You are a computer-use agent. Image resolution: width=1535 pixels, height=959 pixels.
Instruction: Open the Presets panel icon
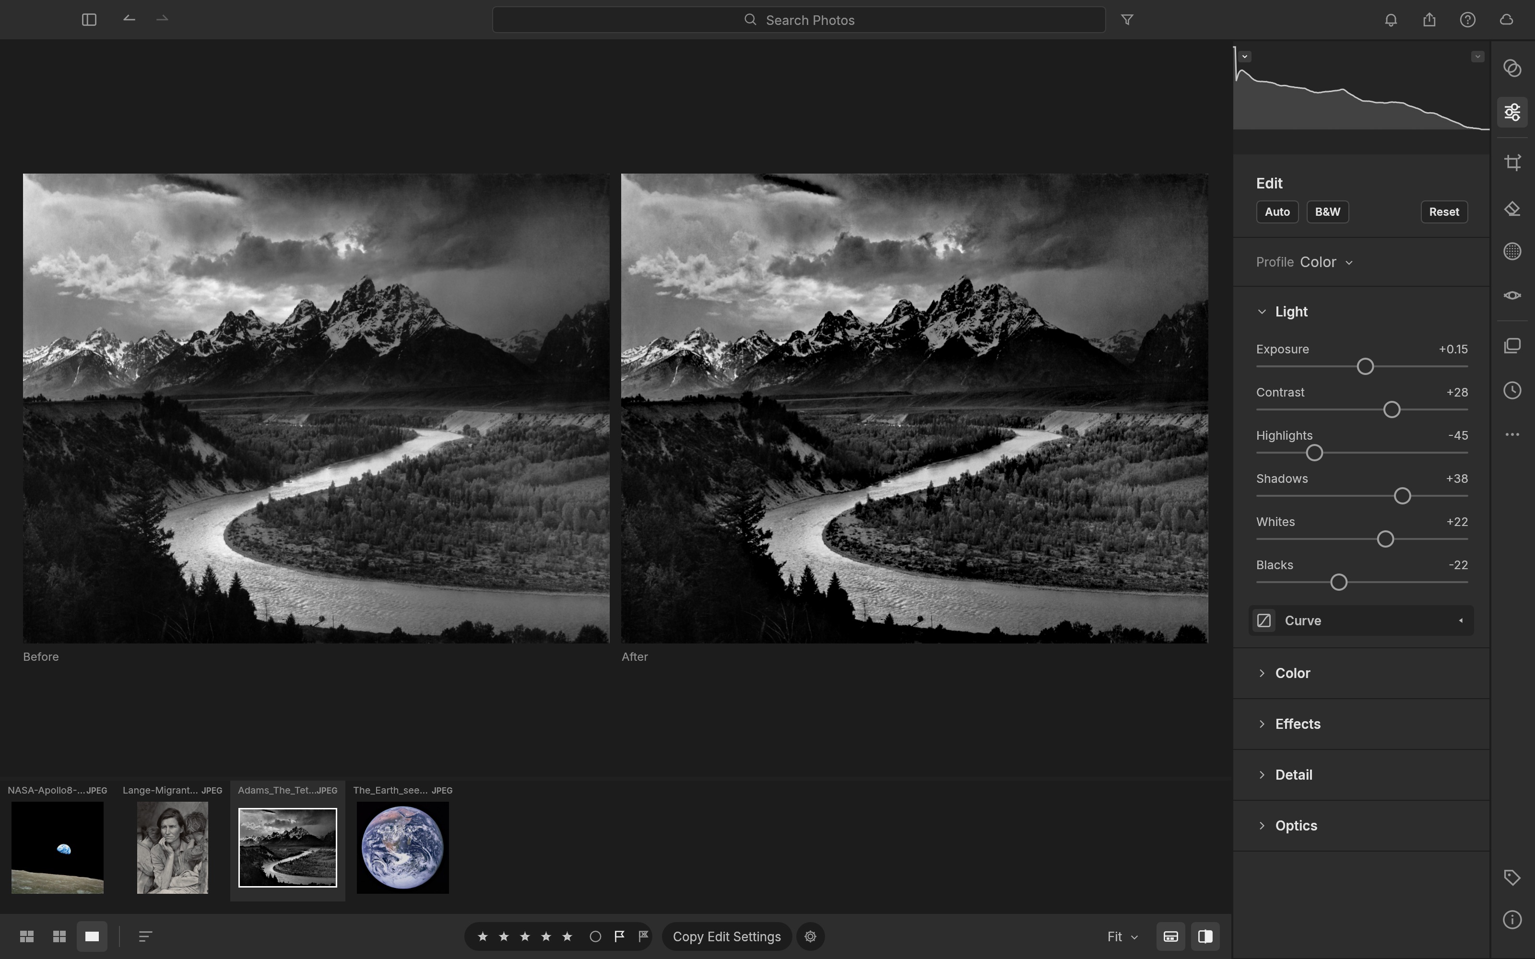1512,68
